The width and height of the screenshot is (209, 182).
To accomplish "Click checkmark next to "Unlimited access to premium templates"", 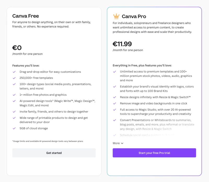I will 114,72.
